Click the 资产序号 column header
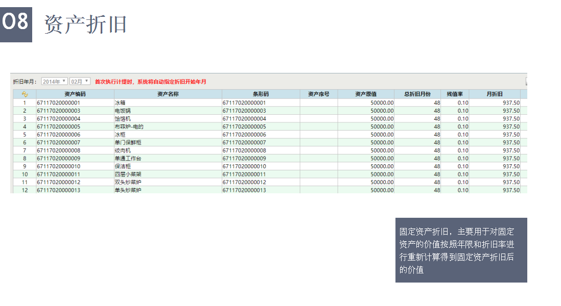561x306 pixels. [318, 94]
